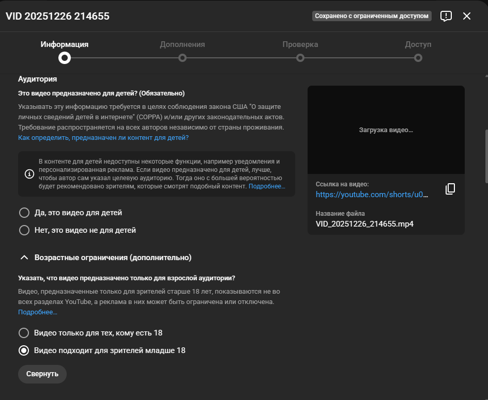Click the info icon in kids content notice
This screenshot has height=400, width=488.
(29, 174)
